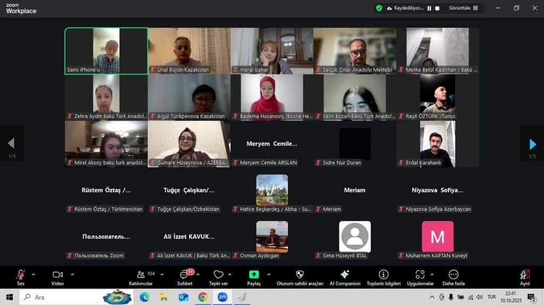This screenshot has height=305, width=544.
Task: Pause the cloud recording
Action: pos(429,8)
